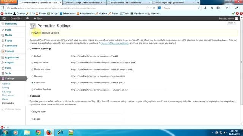Expand the Help dropdown tab

[x=232, y=23]
